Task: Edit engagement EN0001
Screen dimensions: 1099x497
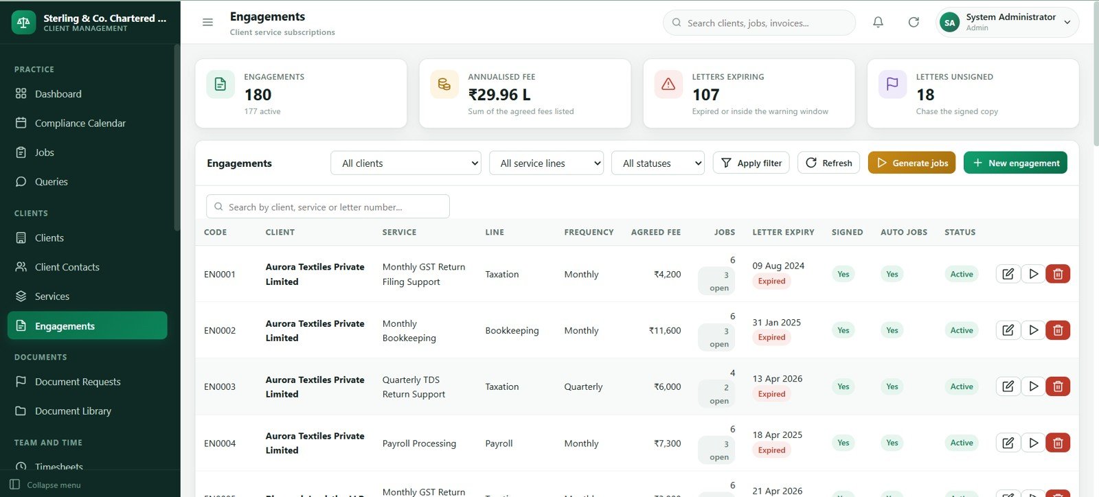Action: tap(1008, 274)
